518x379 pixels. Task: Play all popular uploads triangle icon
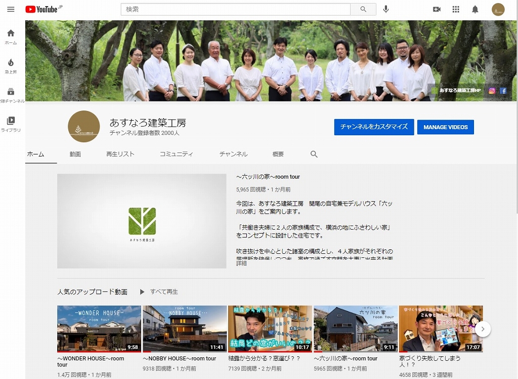point(142,292)
